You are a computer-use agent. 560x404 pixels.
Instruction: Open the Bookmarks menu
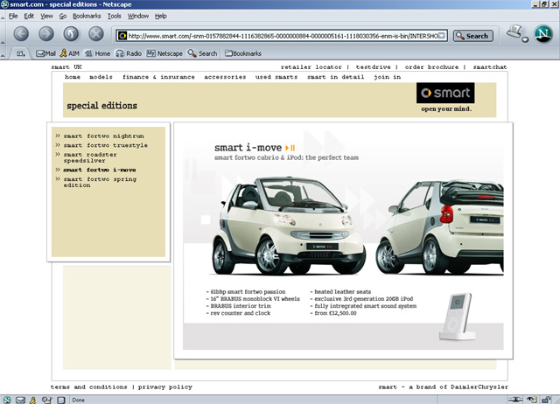tap(87, 16)
